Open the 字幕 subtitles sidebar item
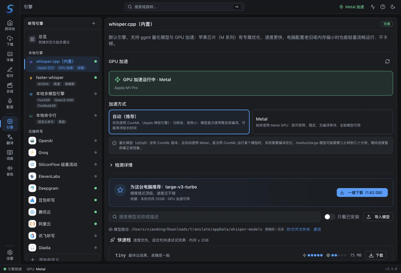Image resolution: width=401 pixels, height=273 pixels. (x=10, y=56)
